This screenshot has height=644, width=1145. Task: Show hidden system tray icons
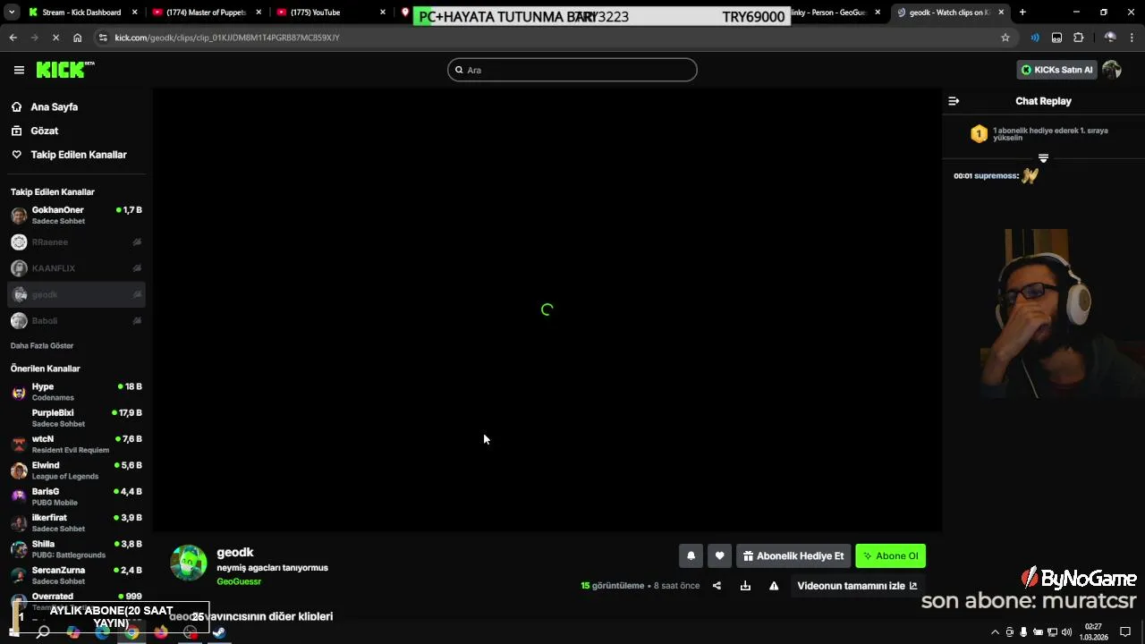pyautogui.click(x=995, y=632)
